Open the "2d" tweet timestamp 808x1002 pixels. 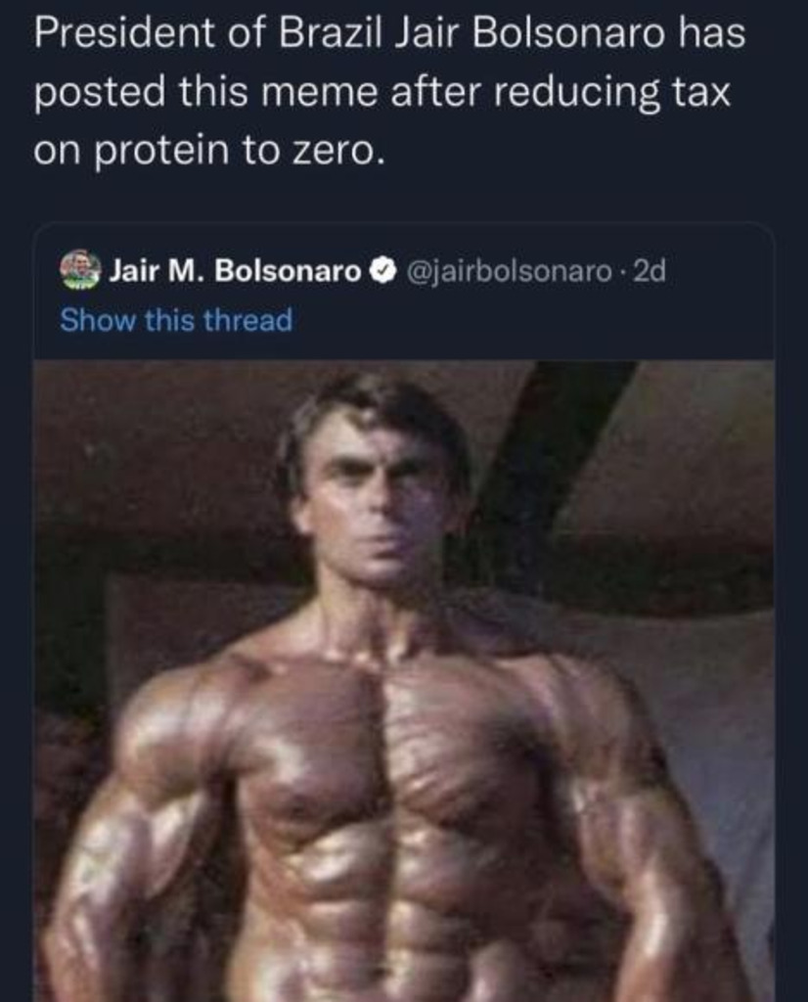(x=650, y=271)
